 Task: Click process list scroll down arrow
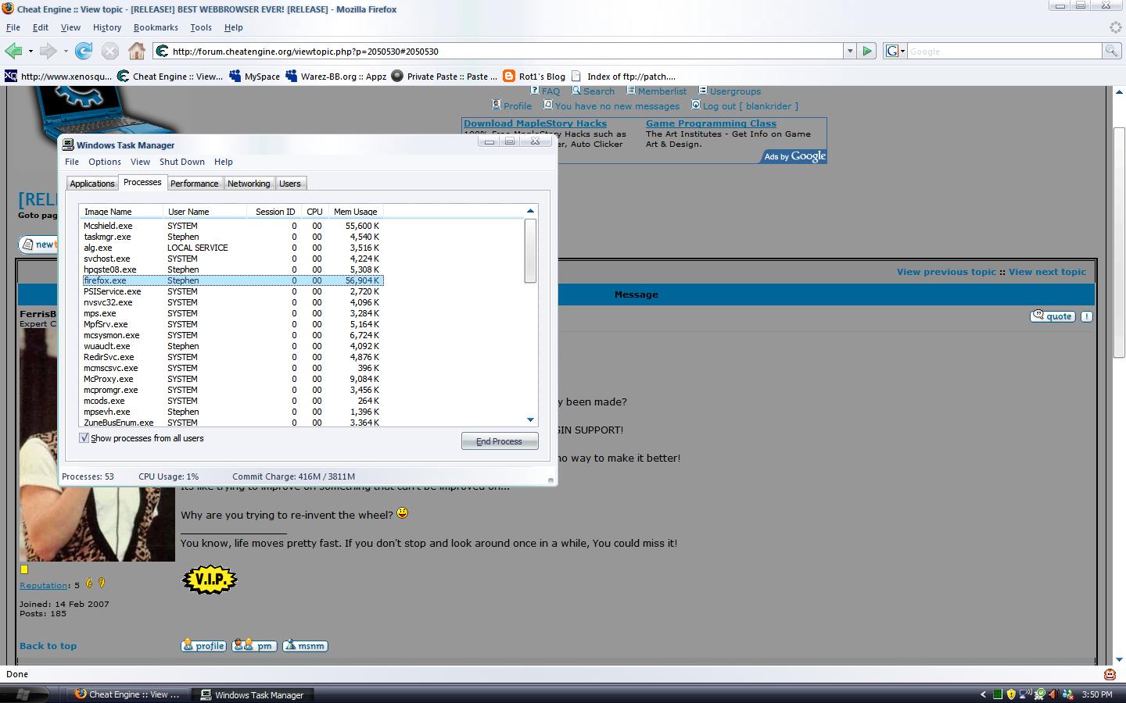coord(530,419)
